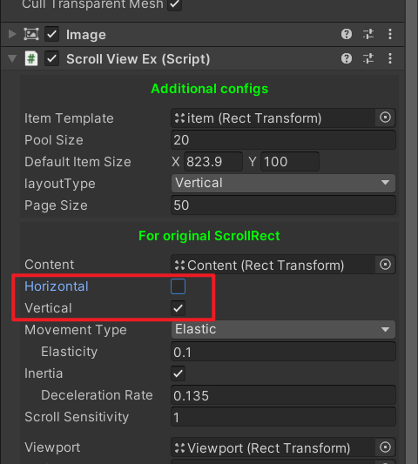Enable the Horizontal scrolling checkbox

pos(179,286)
